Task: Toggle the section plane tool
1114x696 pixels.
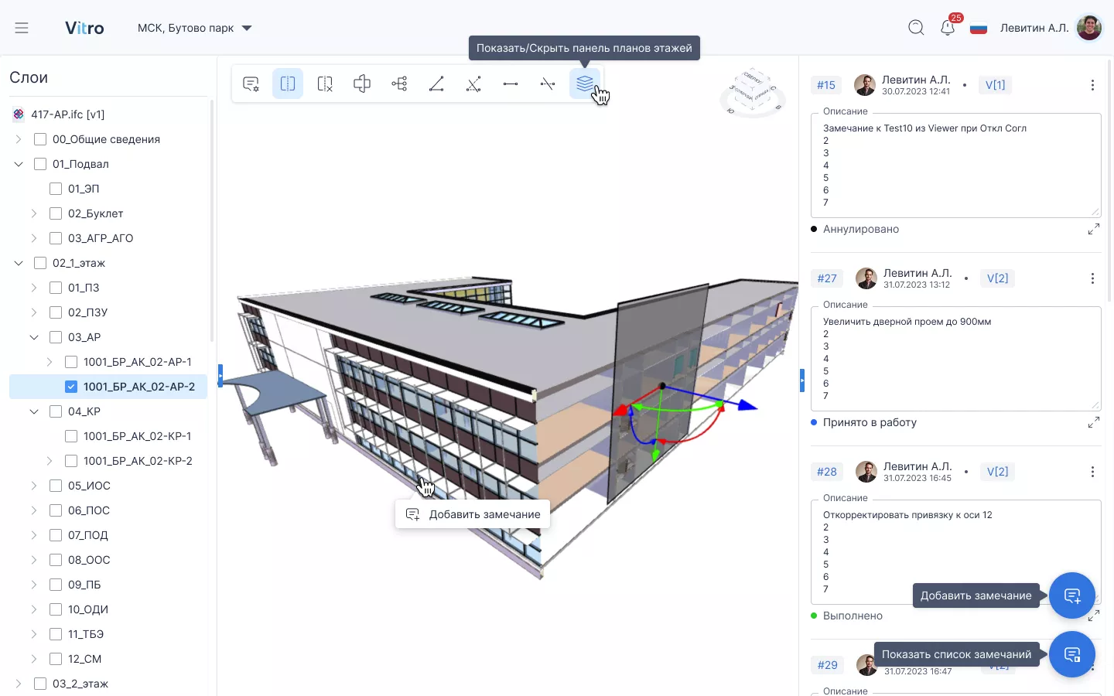Action: point(288,84)
